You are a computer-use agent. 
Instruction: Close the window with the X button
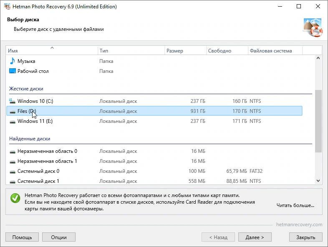coord(318,7)
